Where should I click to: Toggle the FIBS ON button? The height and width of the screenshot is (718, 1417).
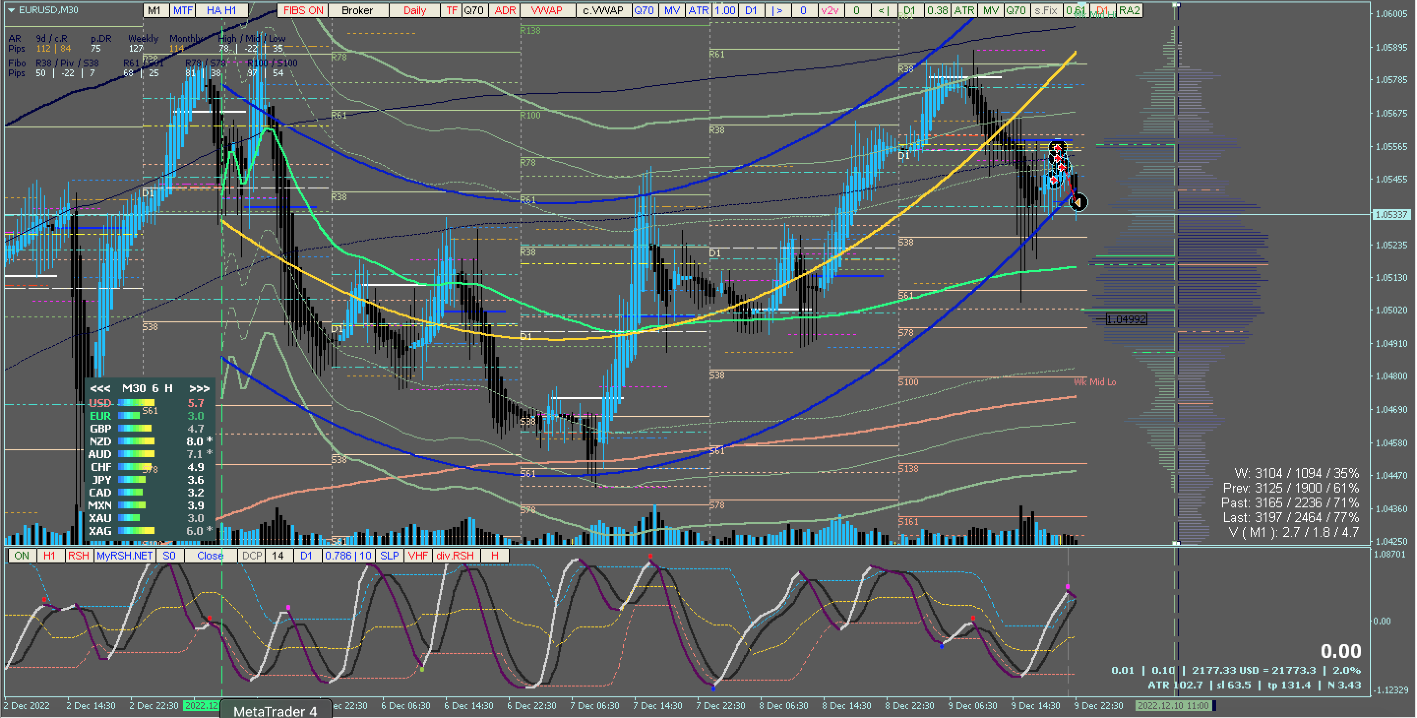pyautogui.click(x=303, y=10)
